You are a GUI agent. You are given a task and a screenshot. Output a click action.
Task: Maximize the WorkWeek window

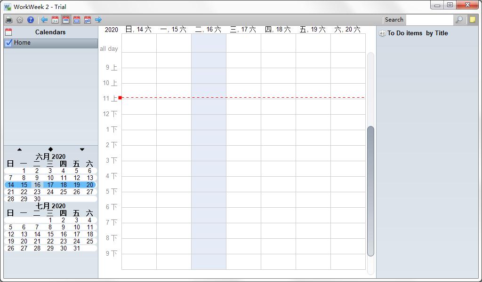[450, 5]
